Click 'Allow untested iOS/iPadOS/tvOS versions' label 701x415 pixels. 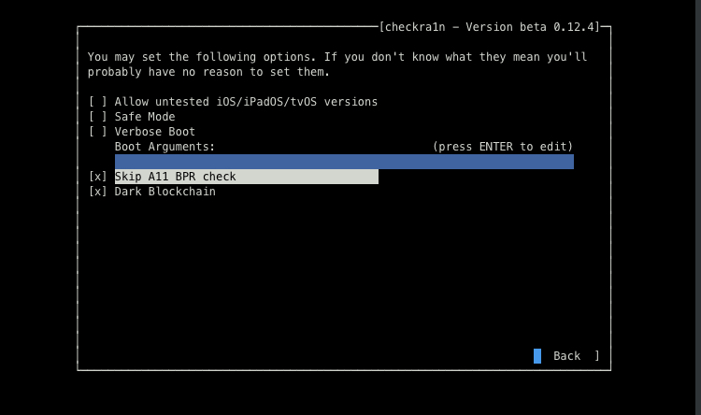[x=246, y=102]
